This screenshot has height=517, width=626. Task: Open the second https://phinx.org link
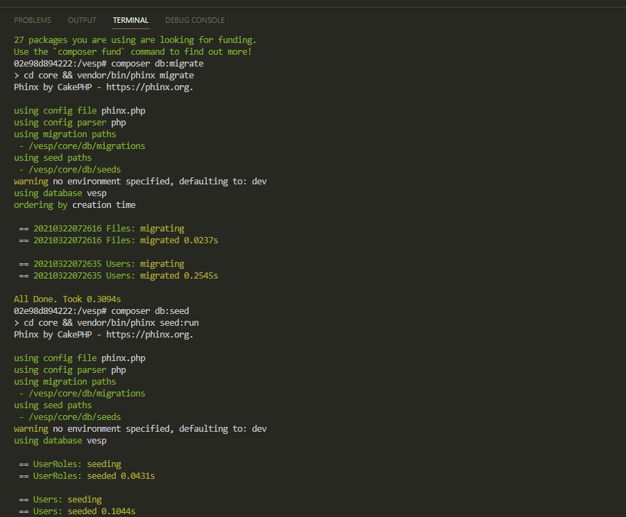pos(149,335)
